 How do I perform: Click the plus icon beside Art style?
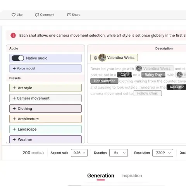[14, 88]
